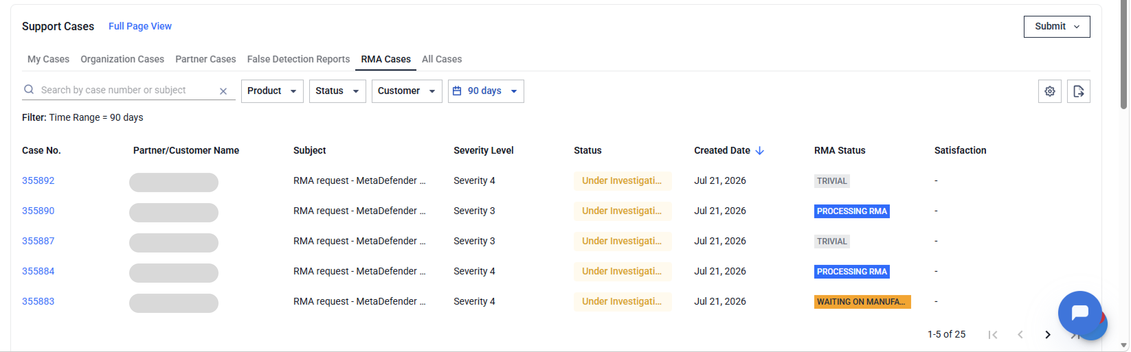Switch to All Cases tab

442,59
